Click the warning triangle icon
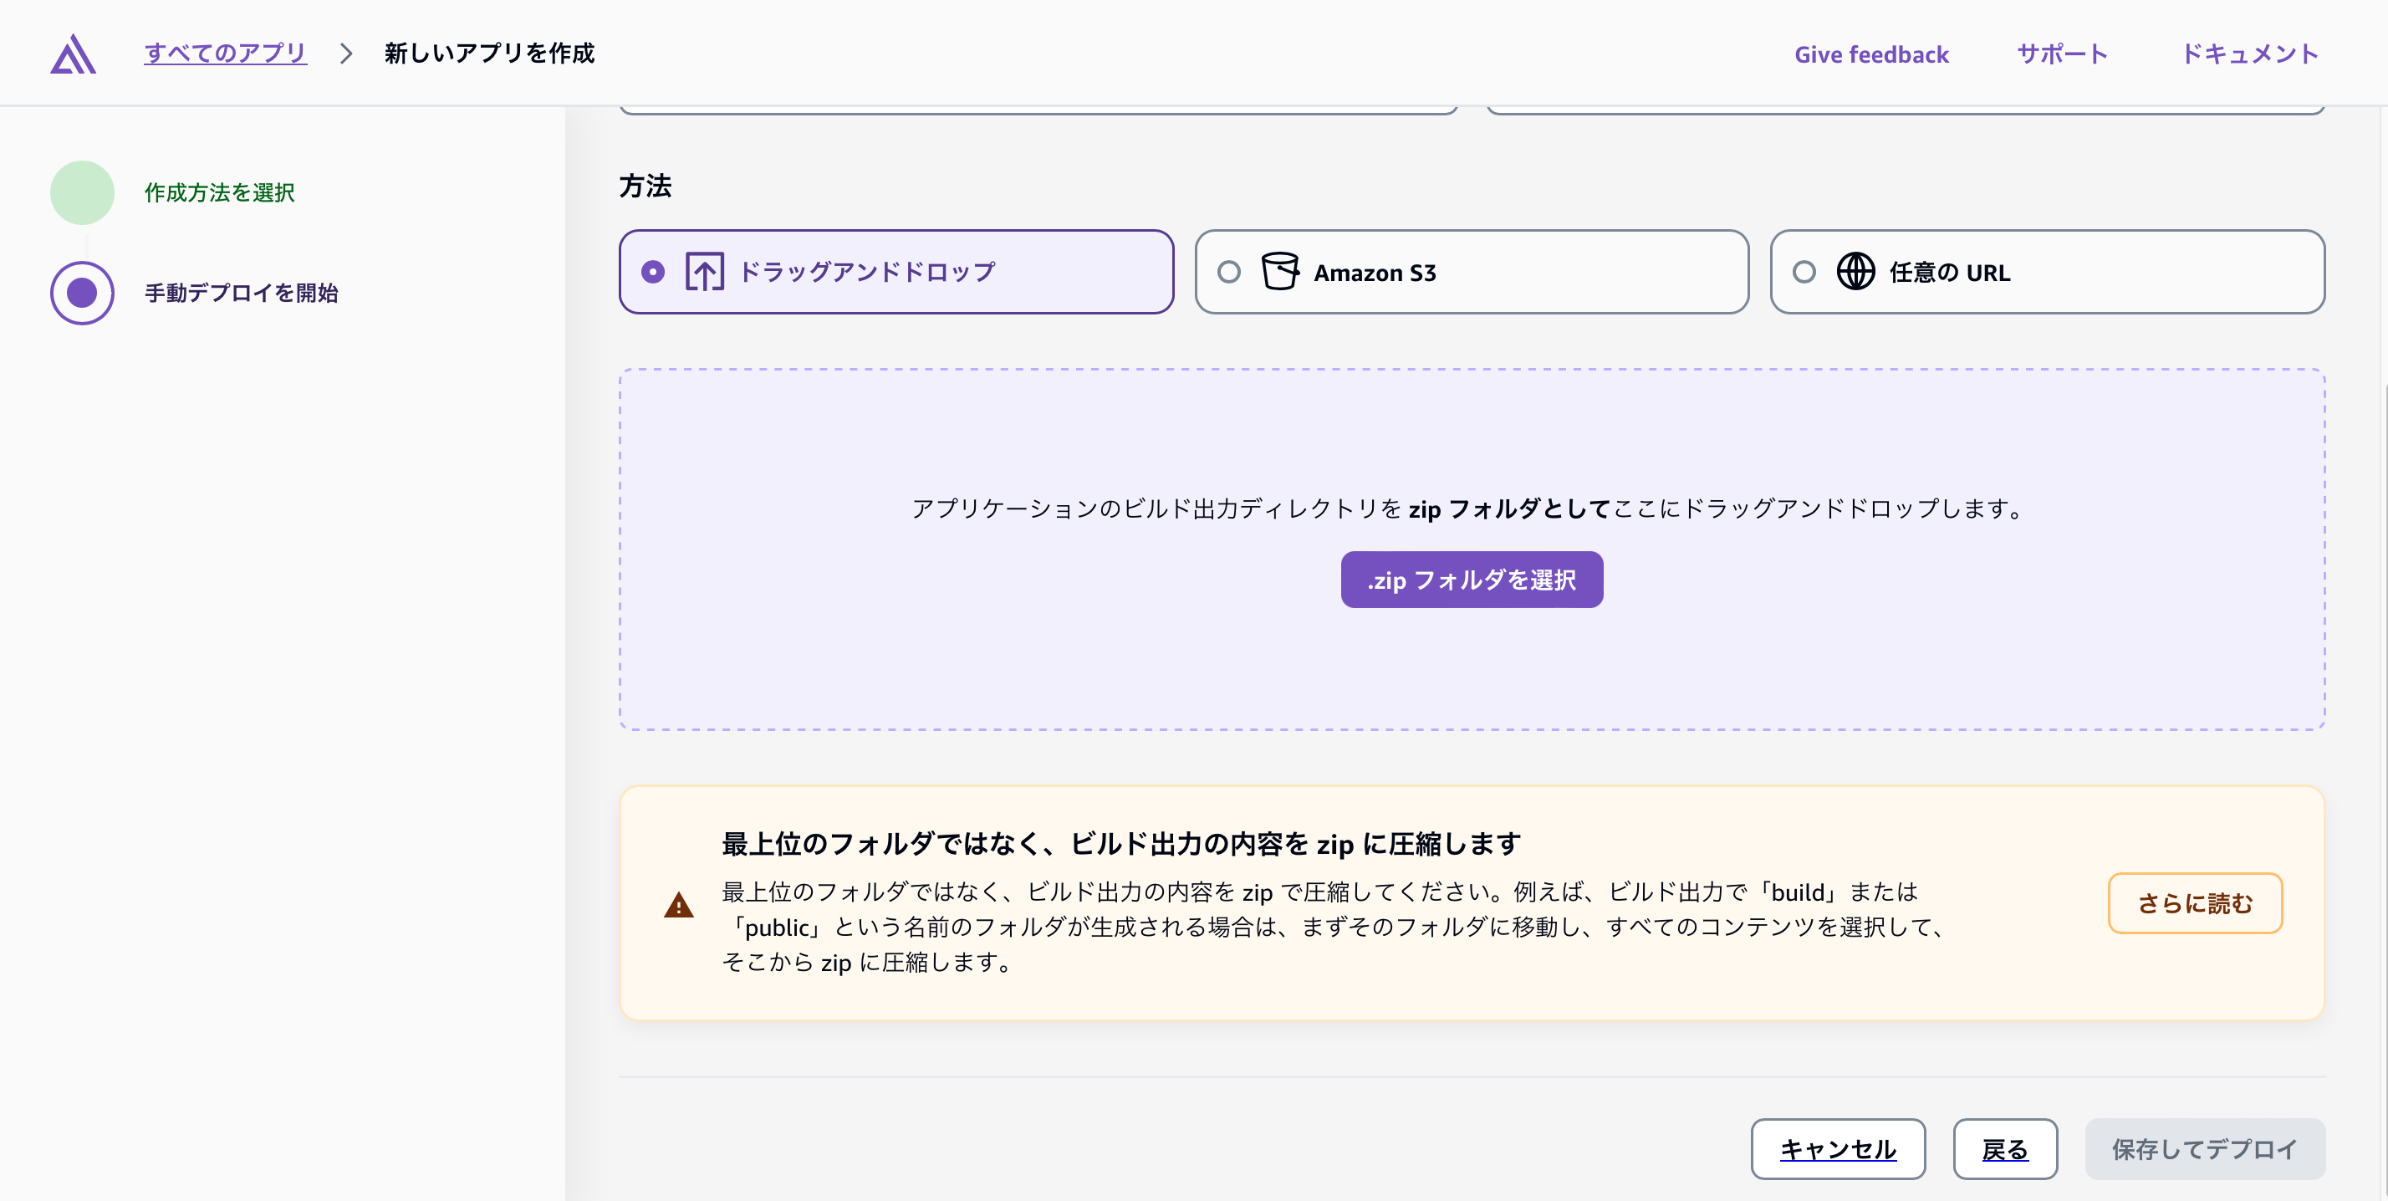This screenshot has width=2388, height=1201. coord(679,904)
